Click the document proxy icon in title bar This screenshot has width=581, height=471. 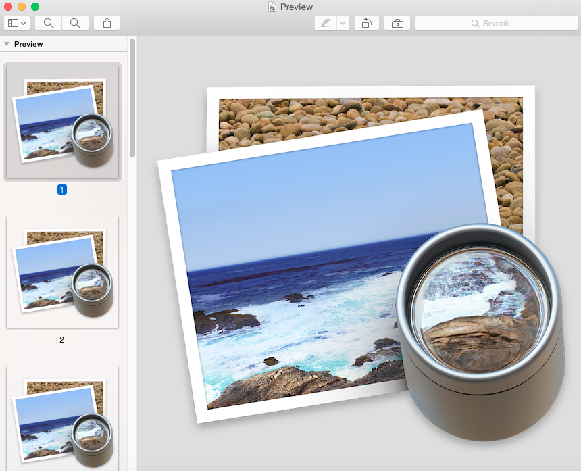(272, 7)
